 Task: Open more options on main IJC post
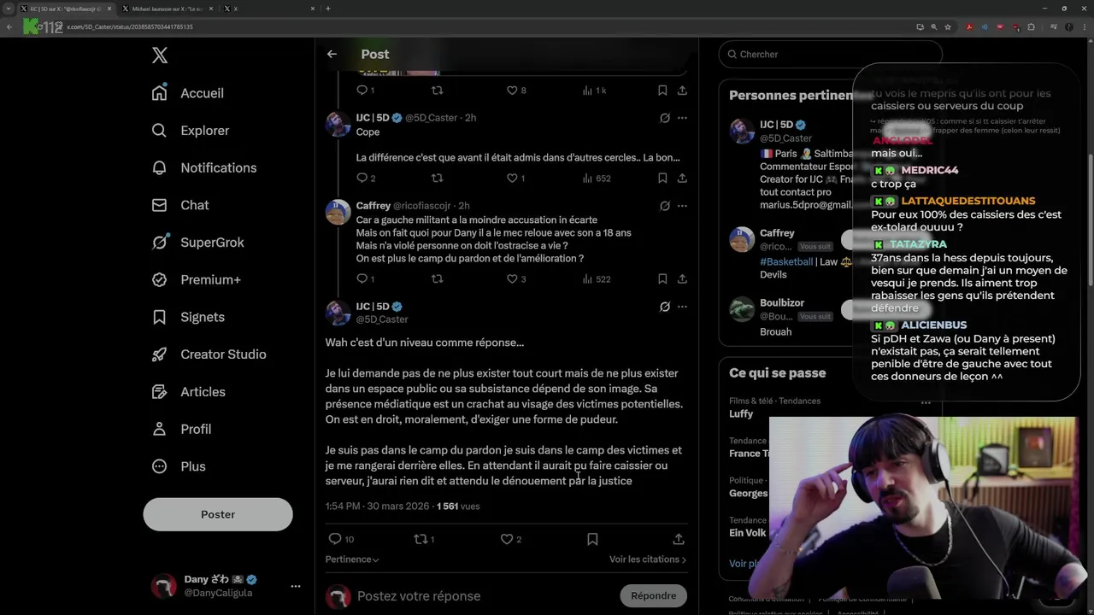coord(682,307)
